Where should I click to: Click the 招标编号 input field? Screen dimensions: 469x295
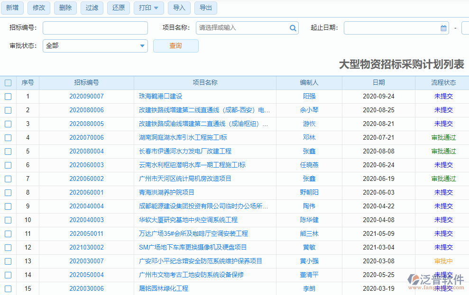[95, 28]
